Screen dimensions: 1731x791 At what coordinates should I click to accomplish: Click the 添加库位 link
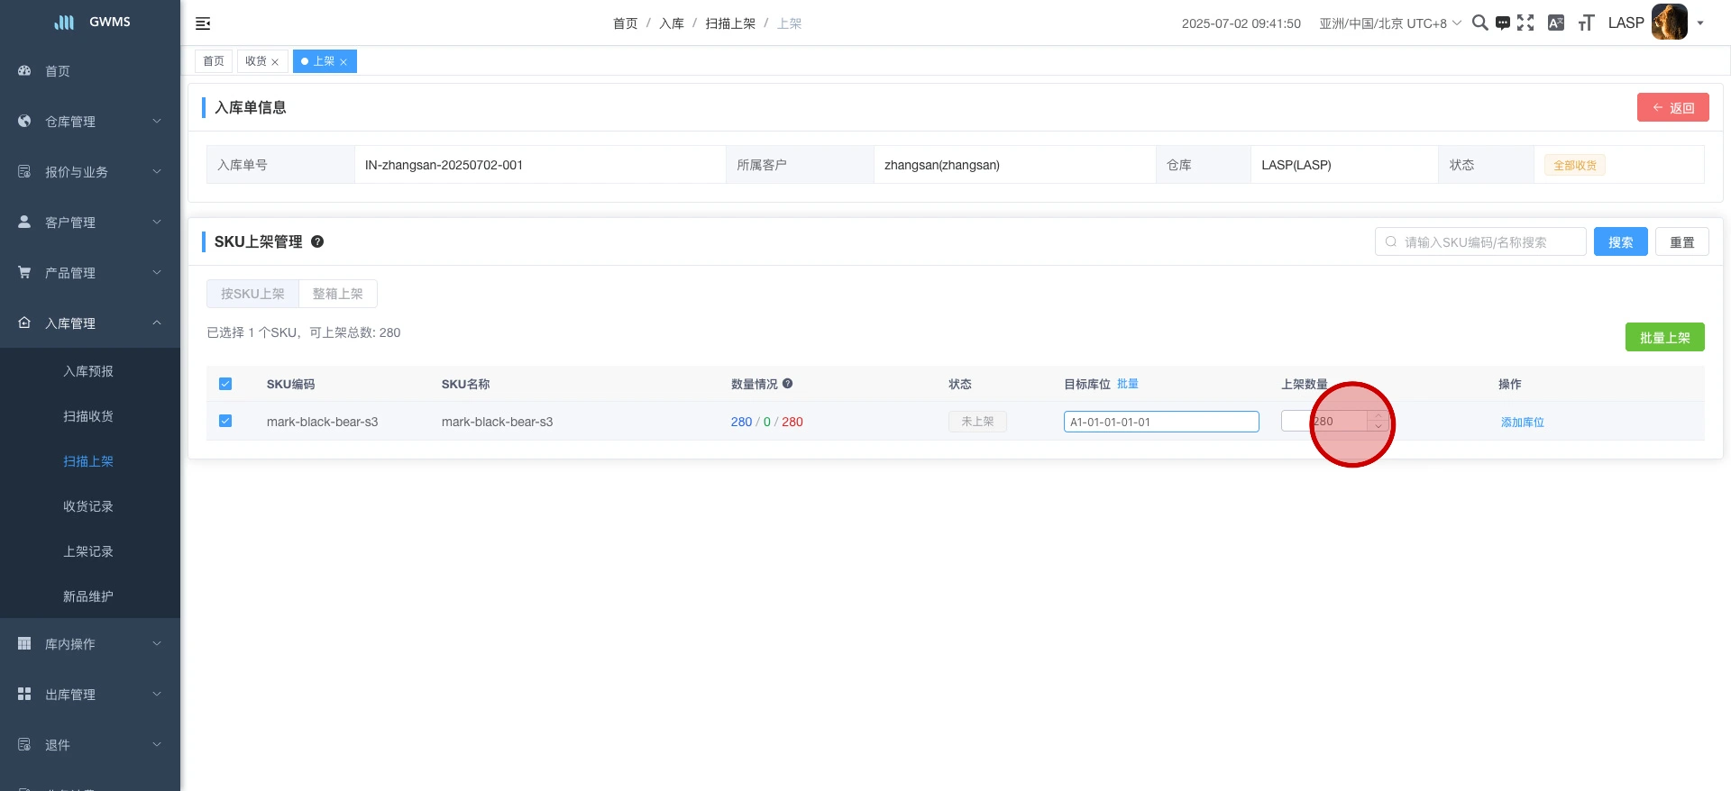(x=1522, y=422)
